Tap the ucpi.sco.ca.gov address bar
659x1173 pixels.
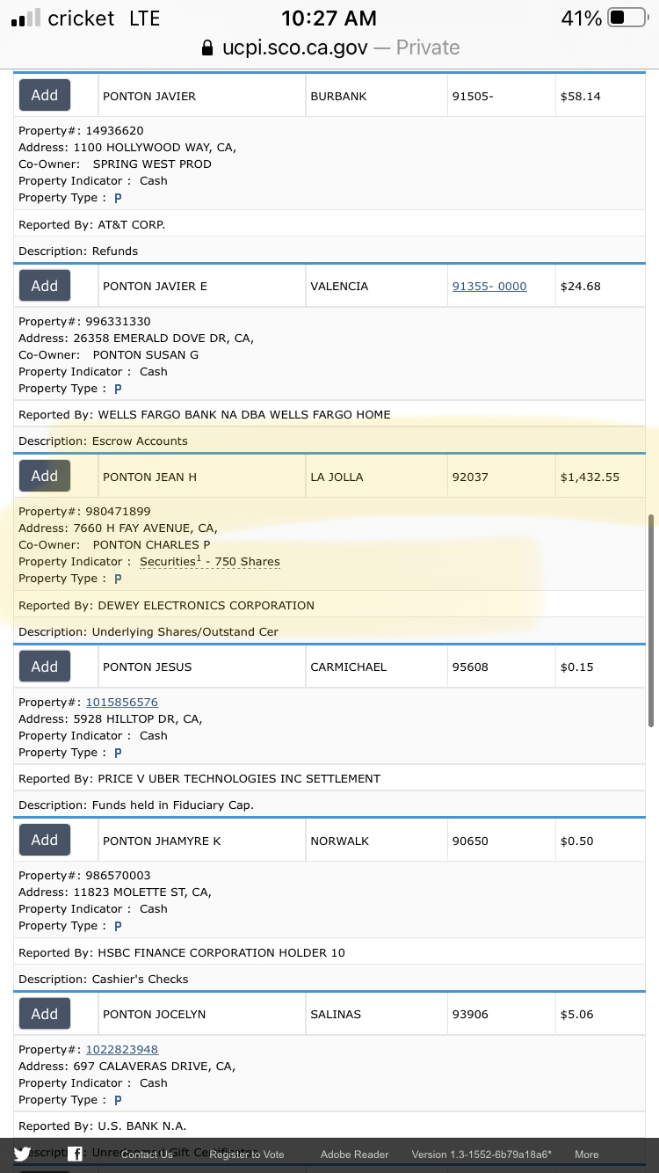(x=329, y=47)
